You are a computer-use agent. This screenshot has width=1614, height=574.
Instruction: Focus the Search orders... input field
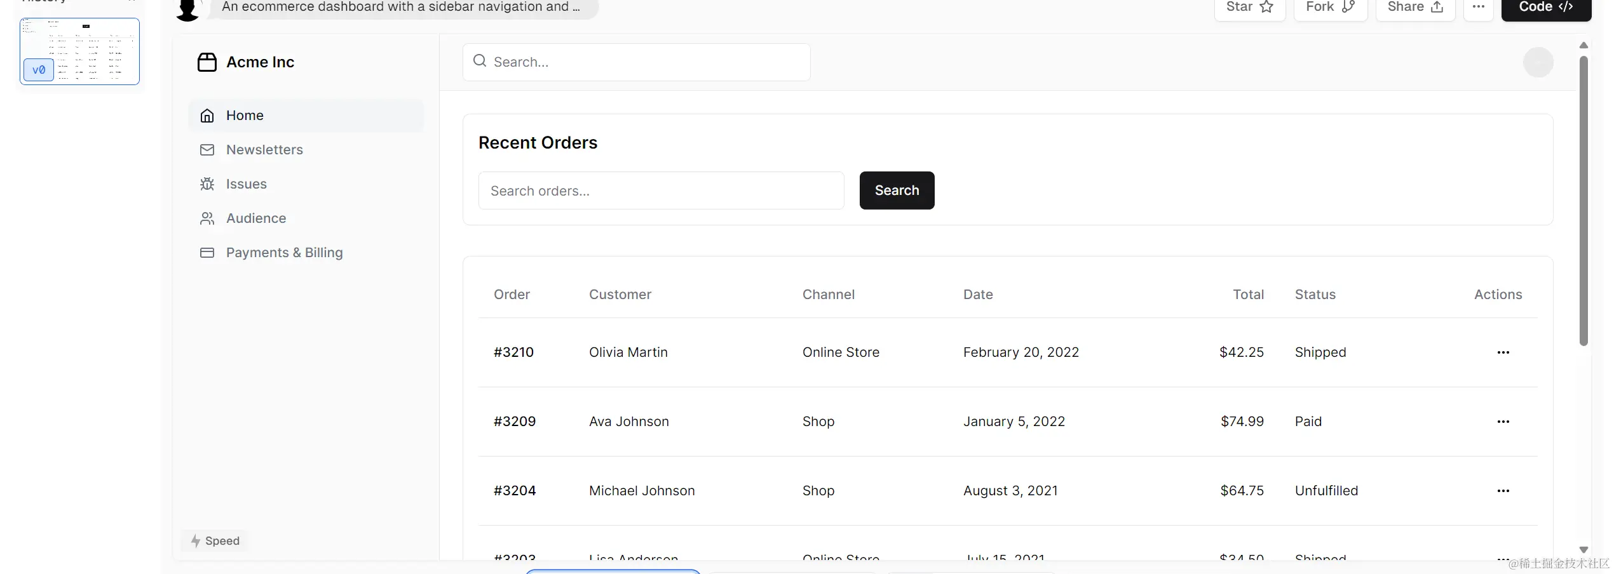pos(661,190)
